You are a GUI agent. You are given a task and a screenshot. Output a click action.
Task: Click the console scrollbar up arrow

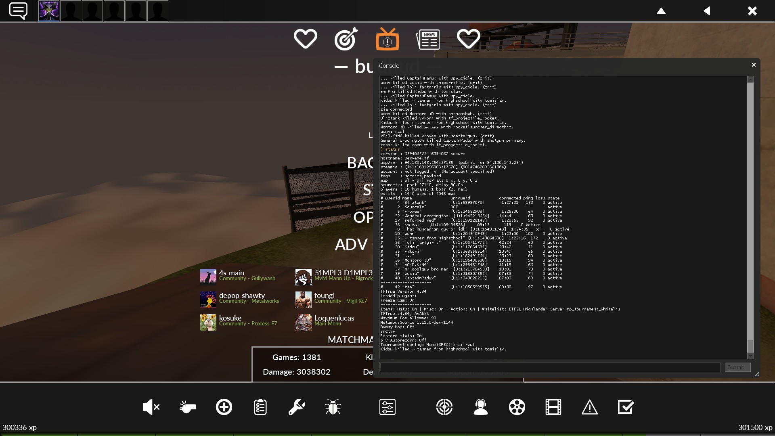[x=750, y=80]
